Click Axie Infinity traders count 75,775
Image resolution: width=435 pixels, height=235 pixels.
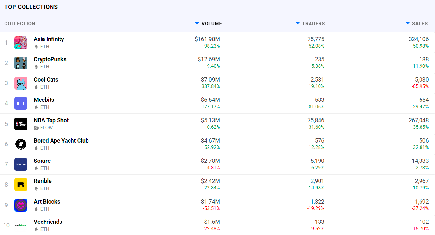click(x=316, y=39)
